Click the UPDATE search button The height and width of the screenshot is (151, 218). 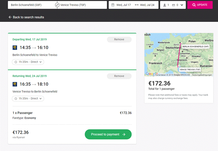click(x=200, y=5)
